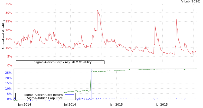Click the 15% label on the lower chart axis
Image resolution: width=203 pixels, height=108 pixels.
tap(9, 83)
